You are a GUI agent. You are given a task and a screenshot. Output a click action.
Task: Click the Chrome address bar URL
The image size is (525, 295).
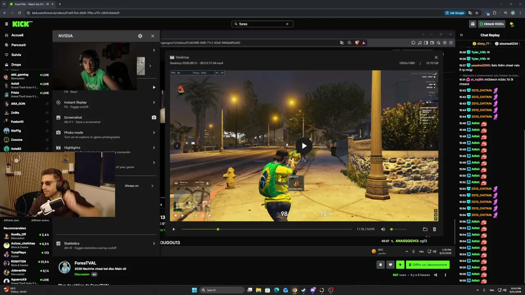coord(76,13)
